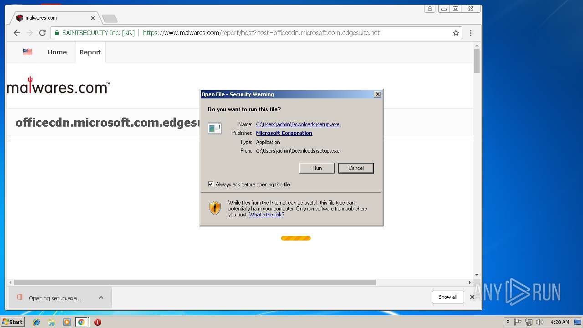Click the Run button in Security Warning
Screen dimensions: 583x328
317,168
